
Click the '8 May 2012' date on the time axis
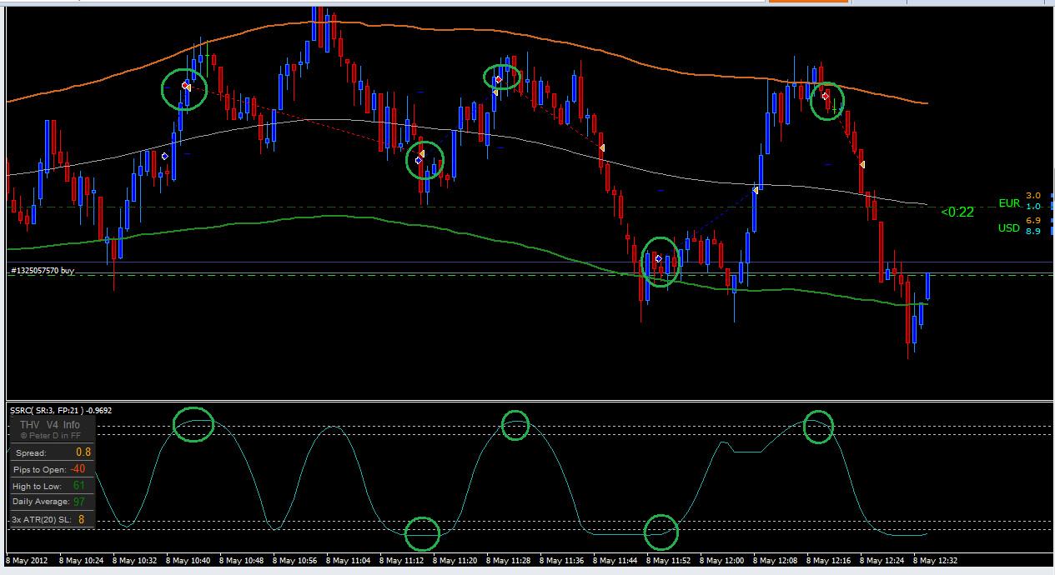28,560
